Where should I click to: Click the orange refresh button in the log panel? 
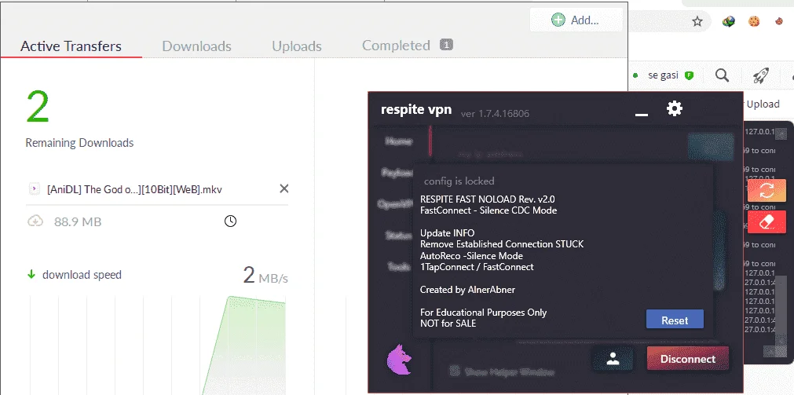point(767,190)
